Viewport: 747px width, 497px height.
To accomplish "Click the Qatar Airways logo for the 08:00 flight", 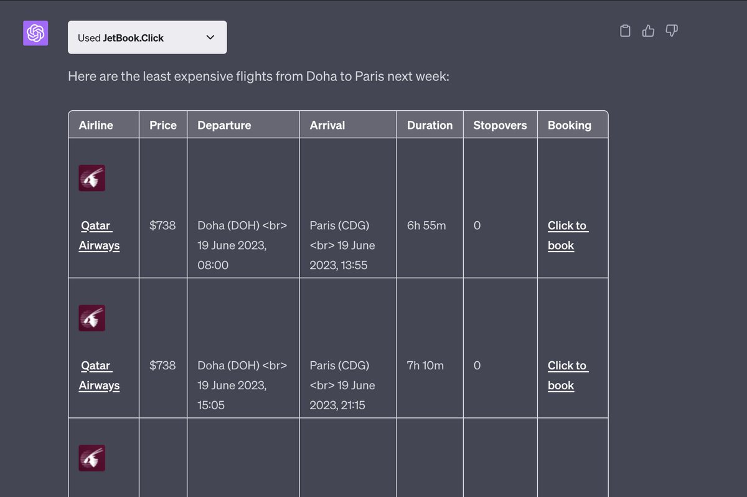I will [92, 178].
